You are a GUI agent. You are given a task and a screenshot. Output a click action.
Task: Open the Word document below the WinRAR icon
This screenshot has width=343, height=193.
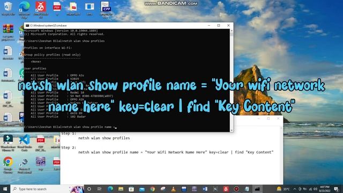pos(8,53)
